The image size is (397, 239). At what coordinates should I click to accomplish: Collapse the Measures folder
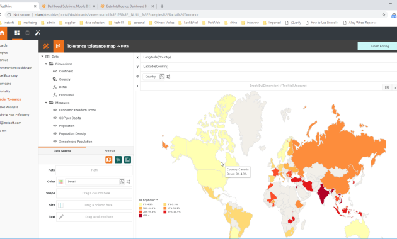pos(46,103)
